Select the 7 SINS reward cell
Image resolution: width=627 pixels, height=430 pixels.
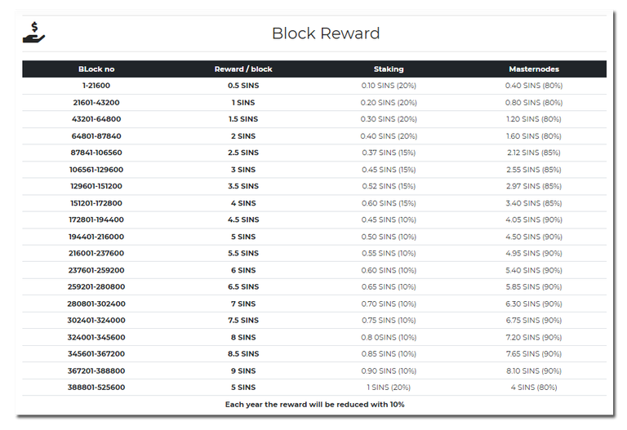(243, 304)
